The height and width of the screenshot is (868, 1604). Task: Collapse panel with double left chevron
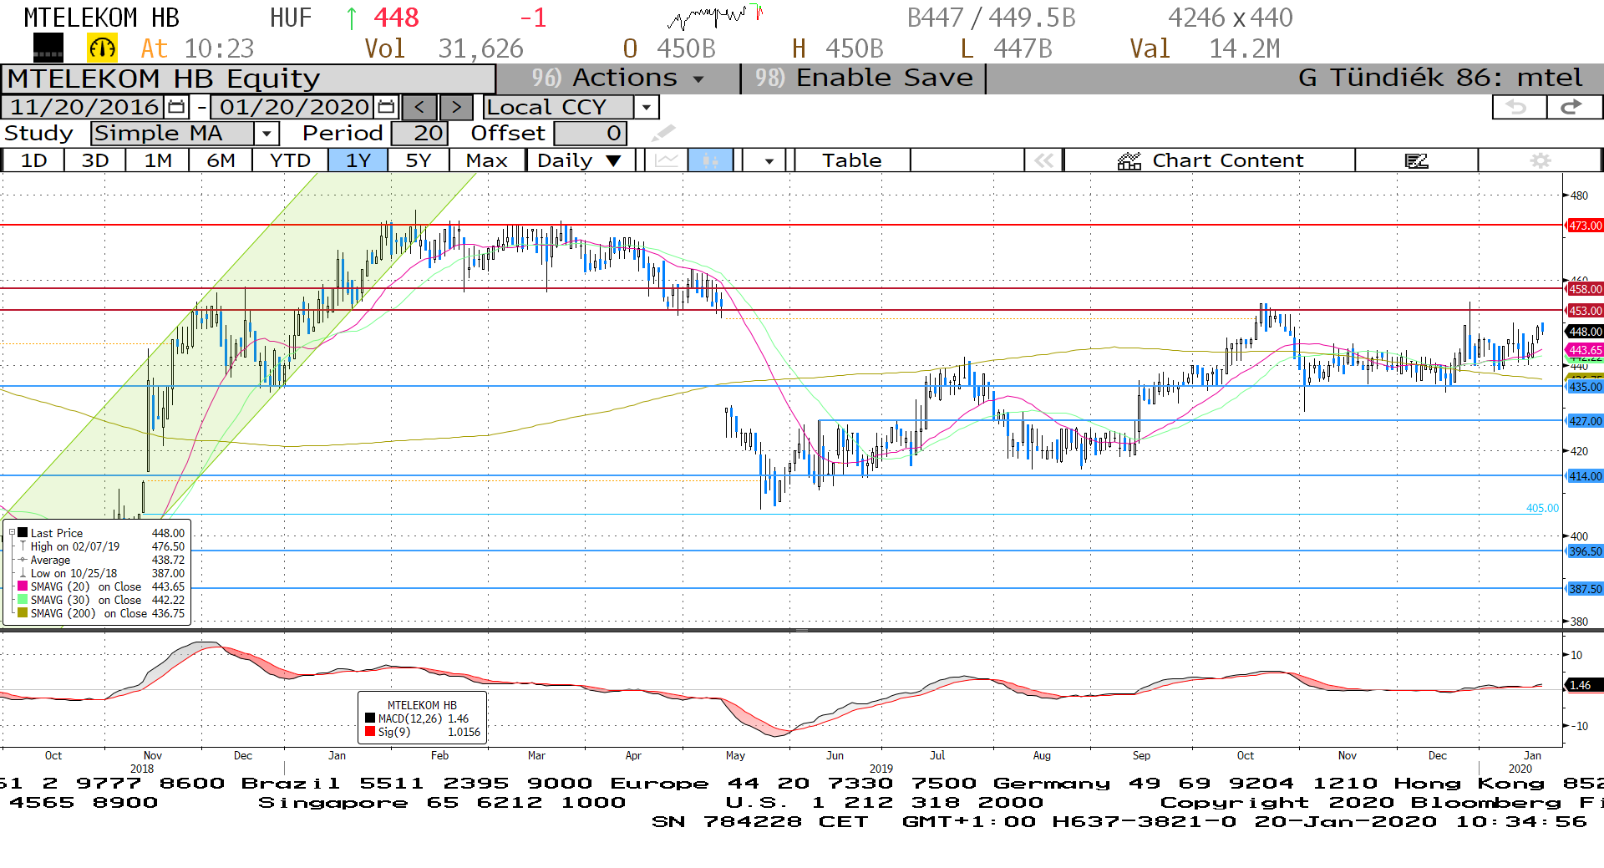1043,160
